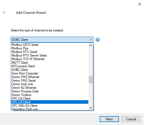Close the Add Channel Wizard window

pyautogui.click(x=140, y=4)
